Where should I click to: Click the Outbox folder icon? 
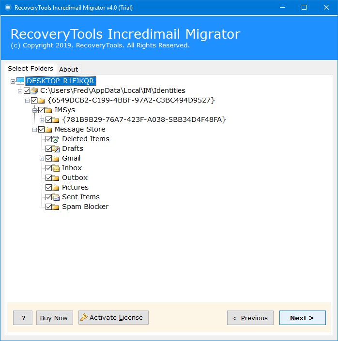click(56, 178)
